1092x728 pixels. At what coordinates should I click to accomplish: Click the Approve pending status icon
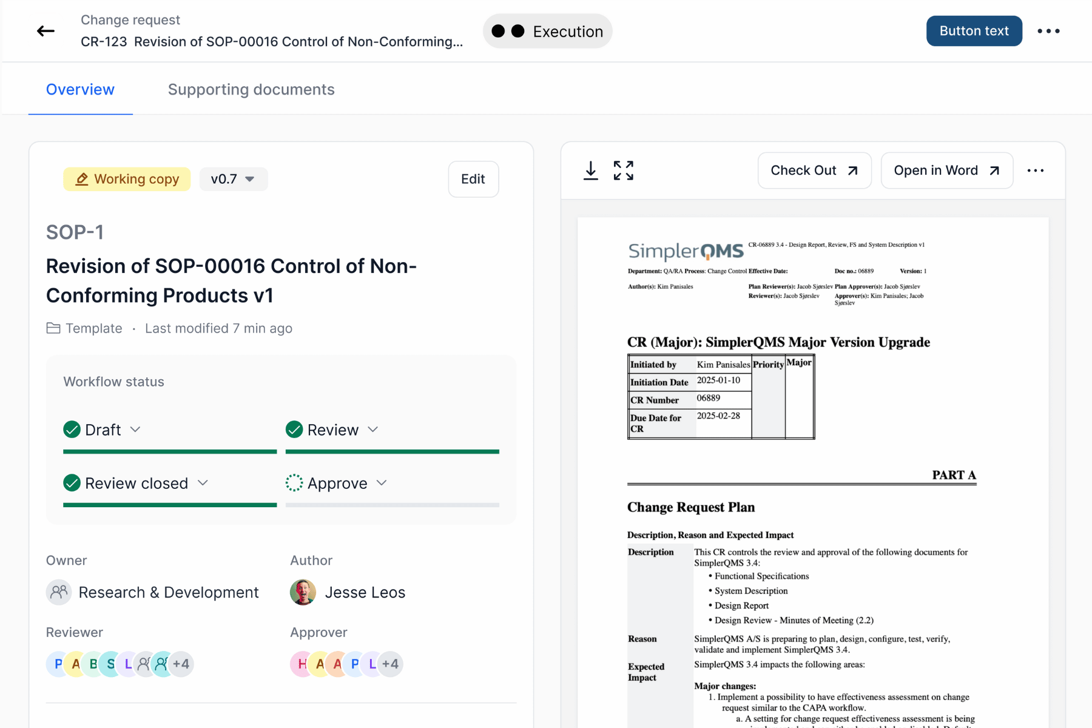coord(294,483)
